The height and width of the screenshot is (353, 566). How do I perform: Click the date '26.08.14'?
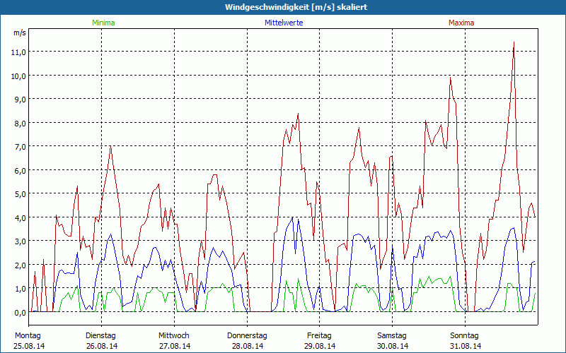tap(102, 346)
